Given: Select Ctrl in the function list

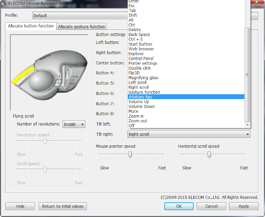Looking at the screenshot, I should [x=186, y=25].
